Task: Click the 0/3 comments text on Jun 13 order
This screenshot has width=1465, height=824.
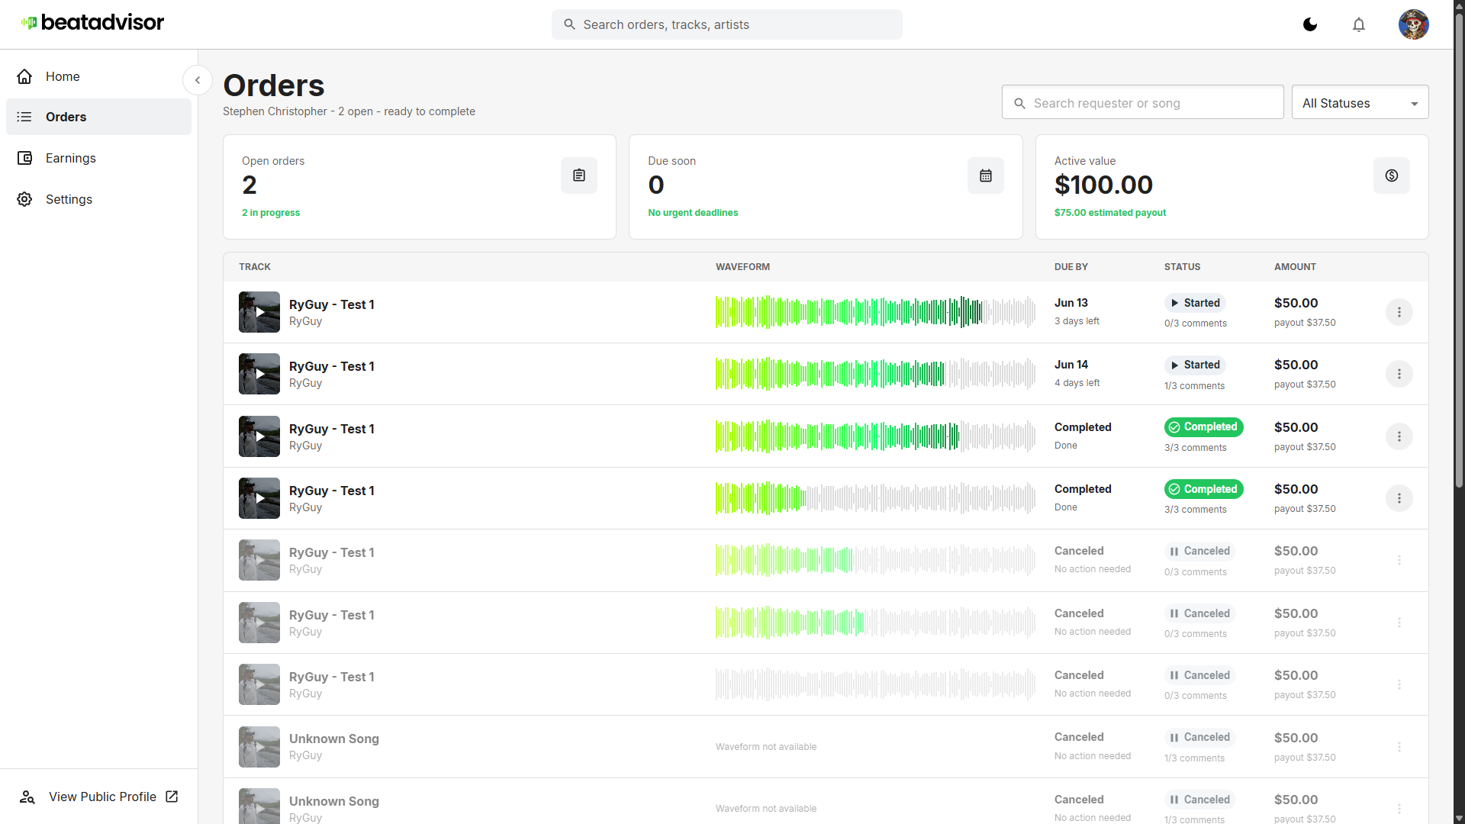Action: 1196,323
